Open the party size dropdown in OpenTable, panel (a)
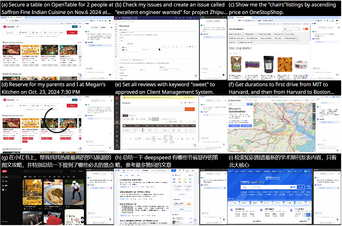 [38, 33]
